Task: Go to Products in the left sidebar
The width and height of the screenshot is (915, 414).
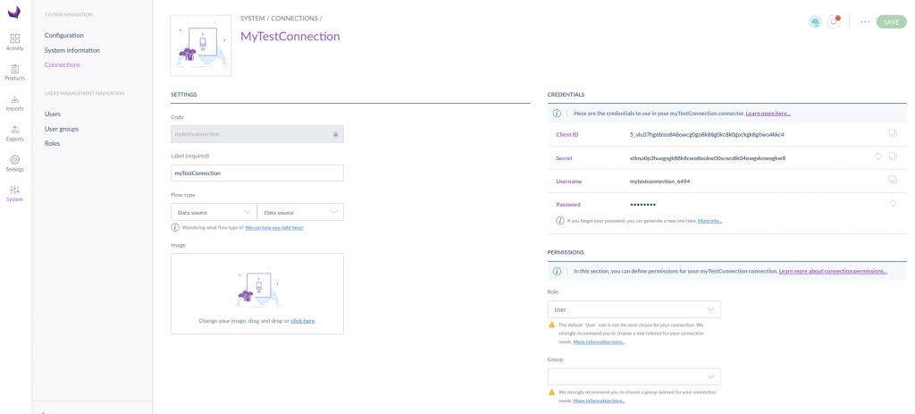Action: pos(15,72)
